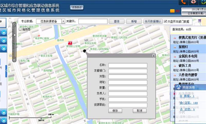This screenshot has width=206, height=124.
Task: Click the map zoom slider handle
Action: click(x=15, y=35)
